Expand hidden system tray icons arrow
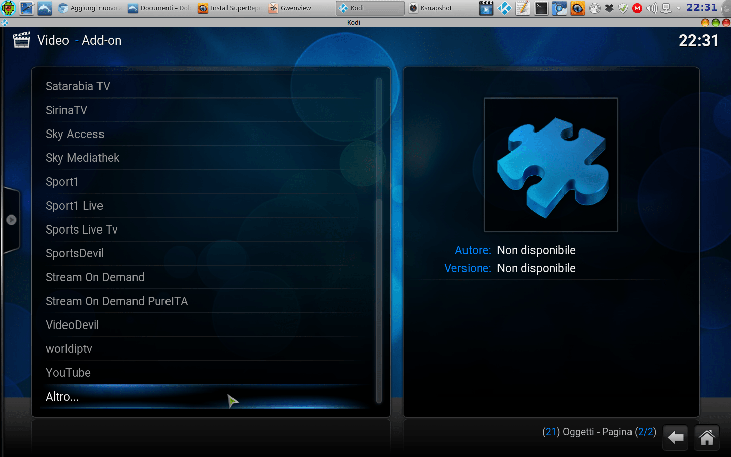Image resolution: width=731 pixels, height=457 pixels. coord(678,8)
